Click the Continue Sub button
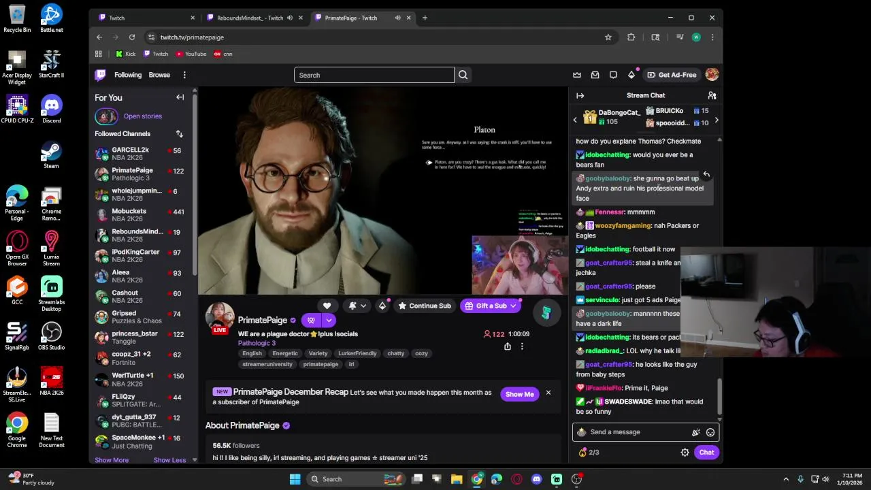 [x=424, y=306]
